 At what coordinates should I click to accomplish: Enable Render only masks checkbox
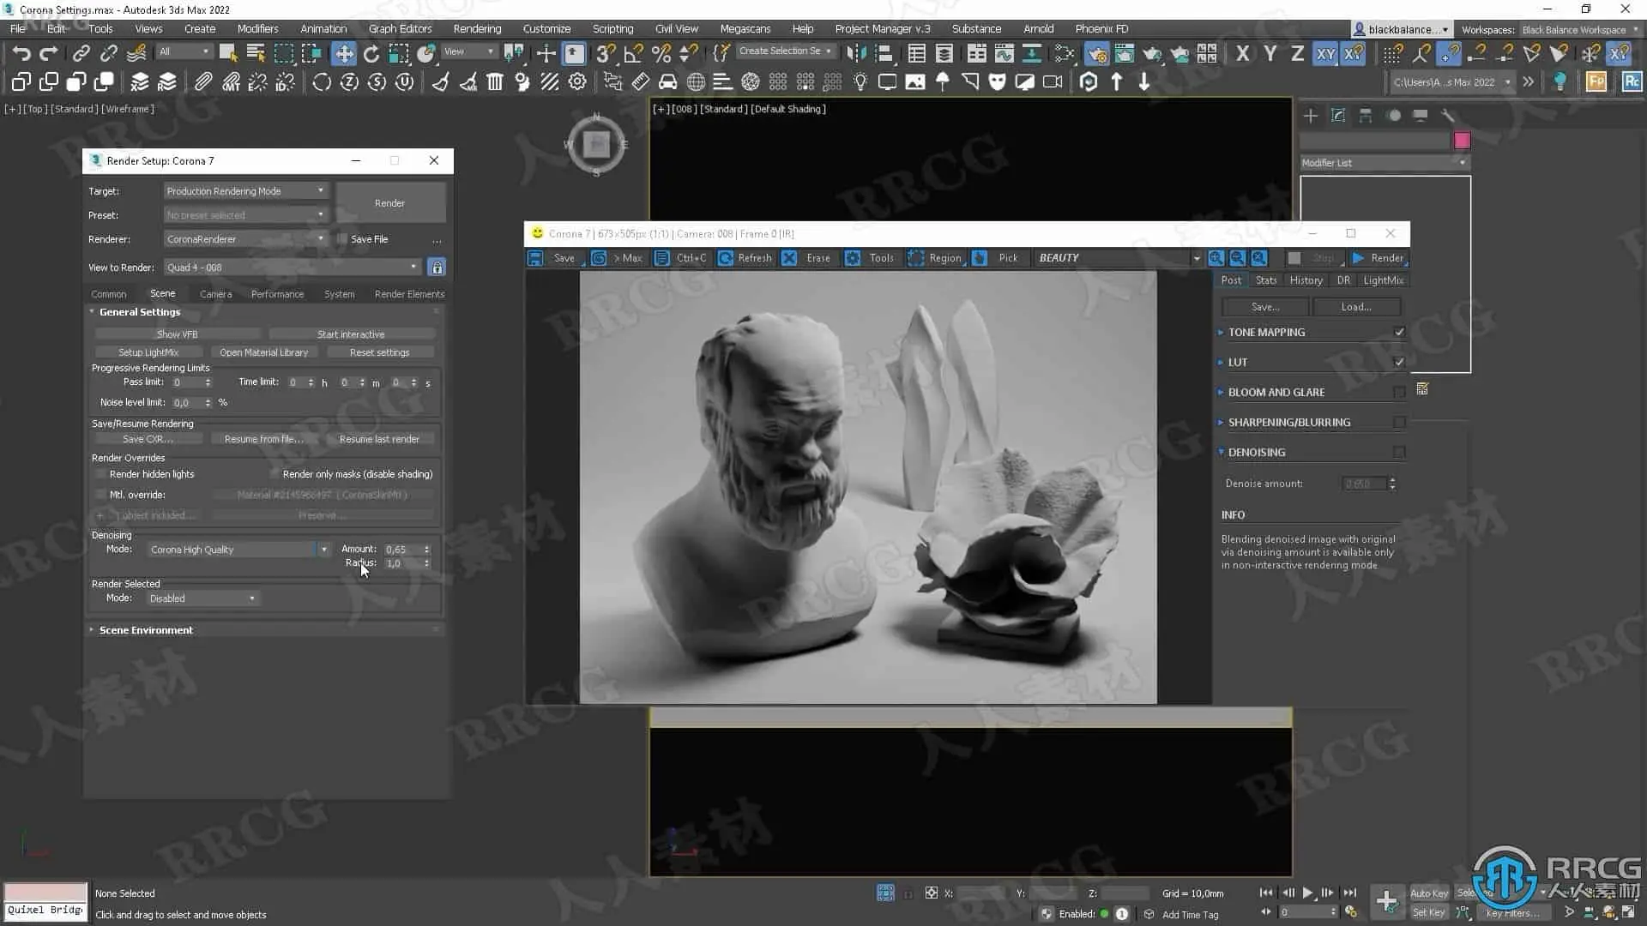pyautogui.click(x=274, y=474)
